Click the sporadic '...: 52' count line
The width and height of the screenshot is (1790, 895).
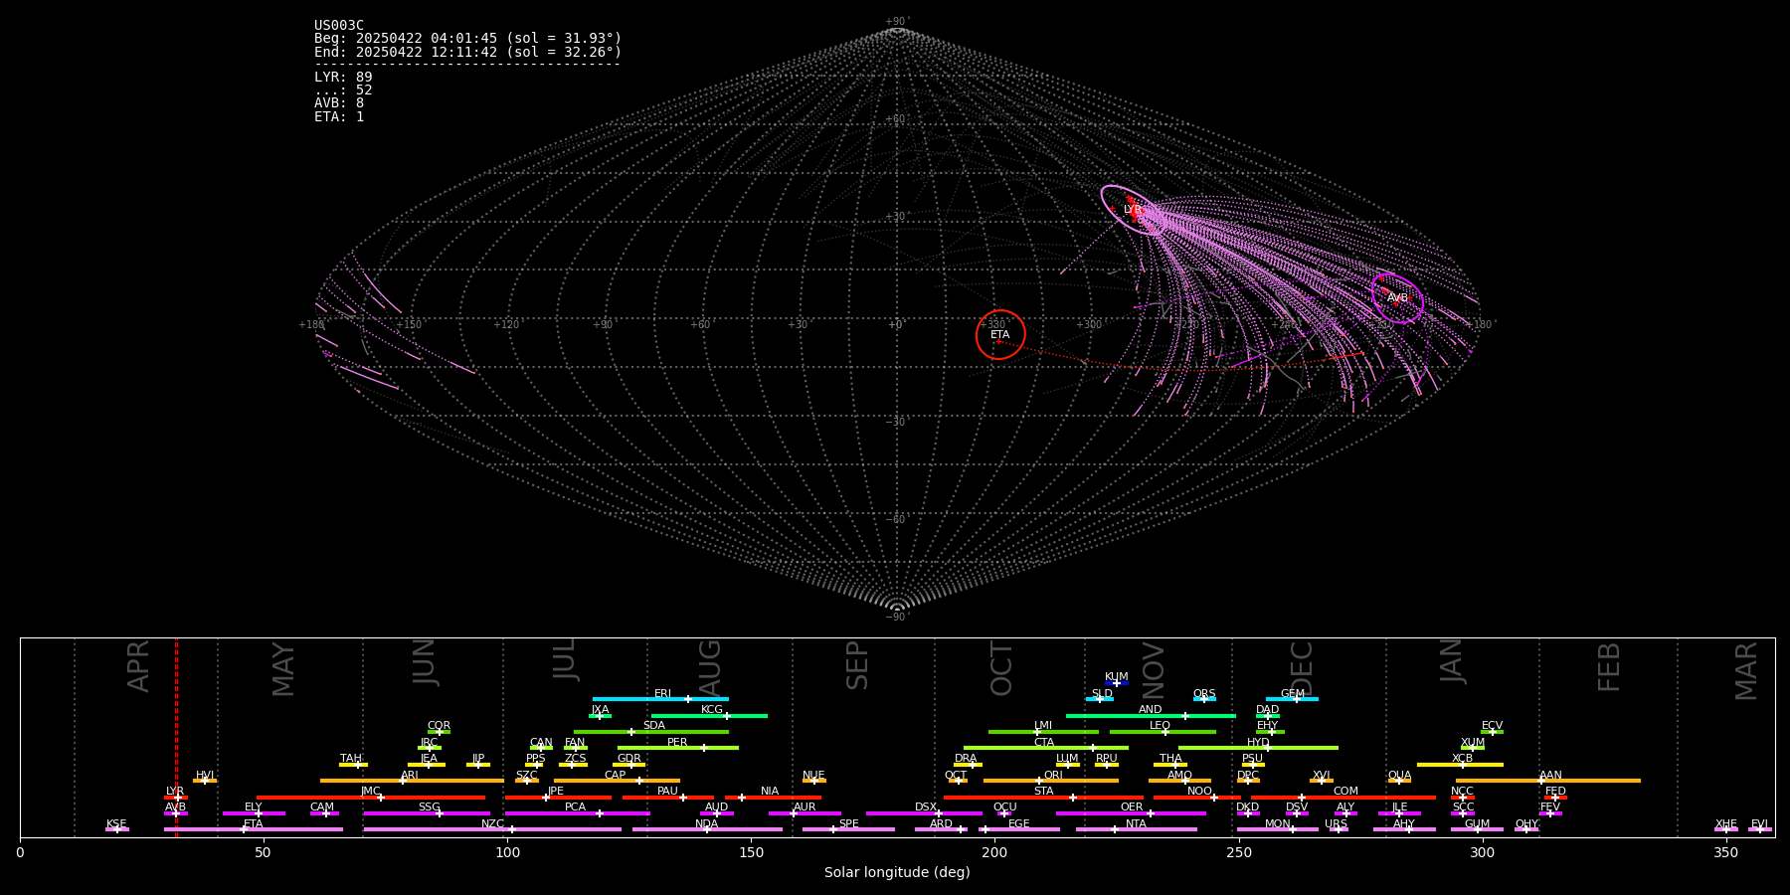[x=343, y=90]
